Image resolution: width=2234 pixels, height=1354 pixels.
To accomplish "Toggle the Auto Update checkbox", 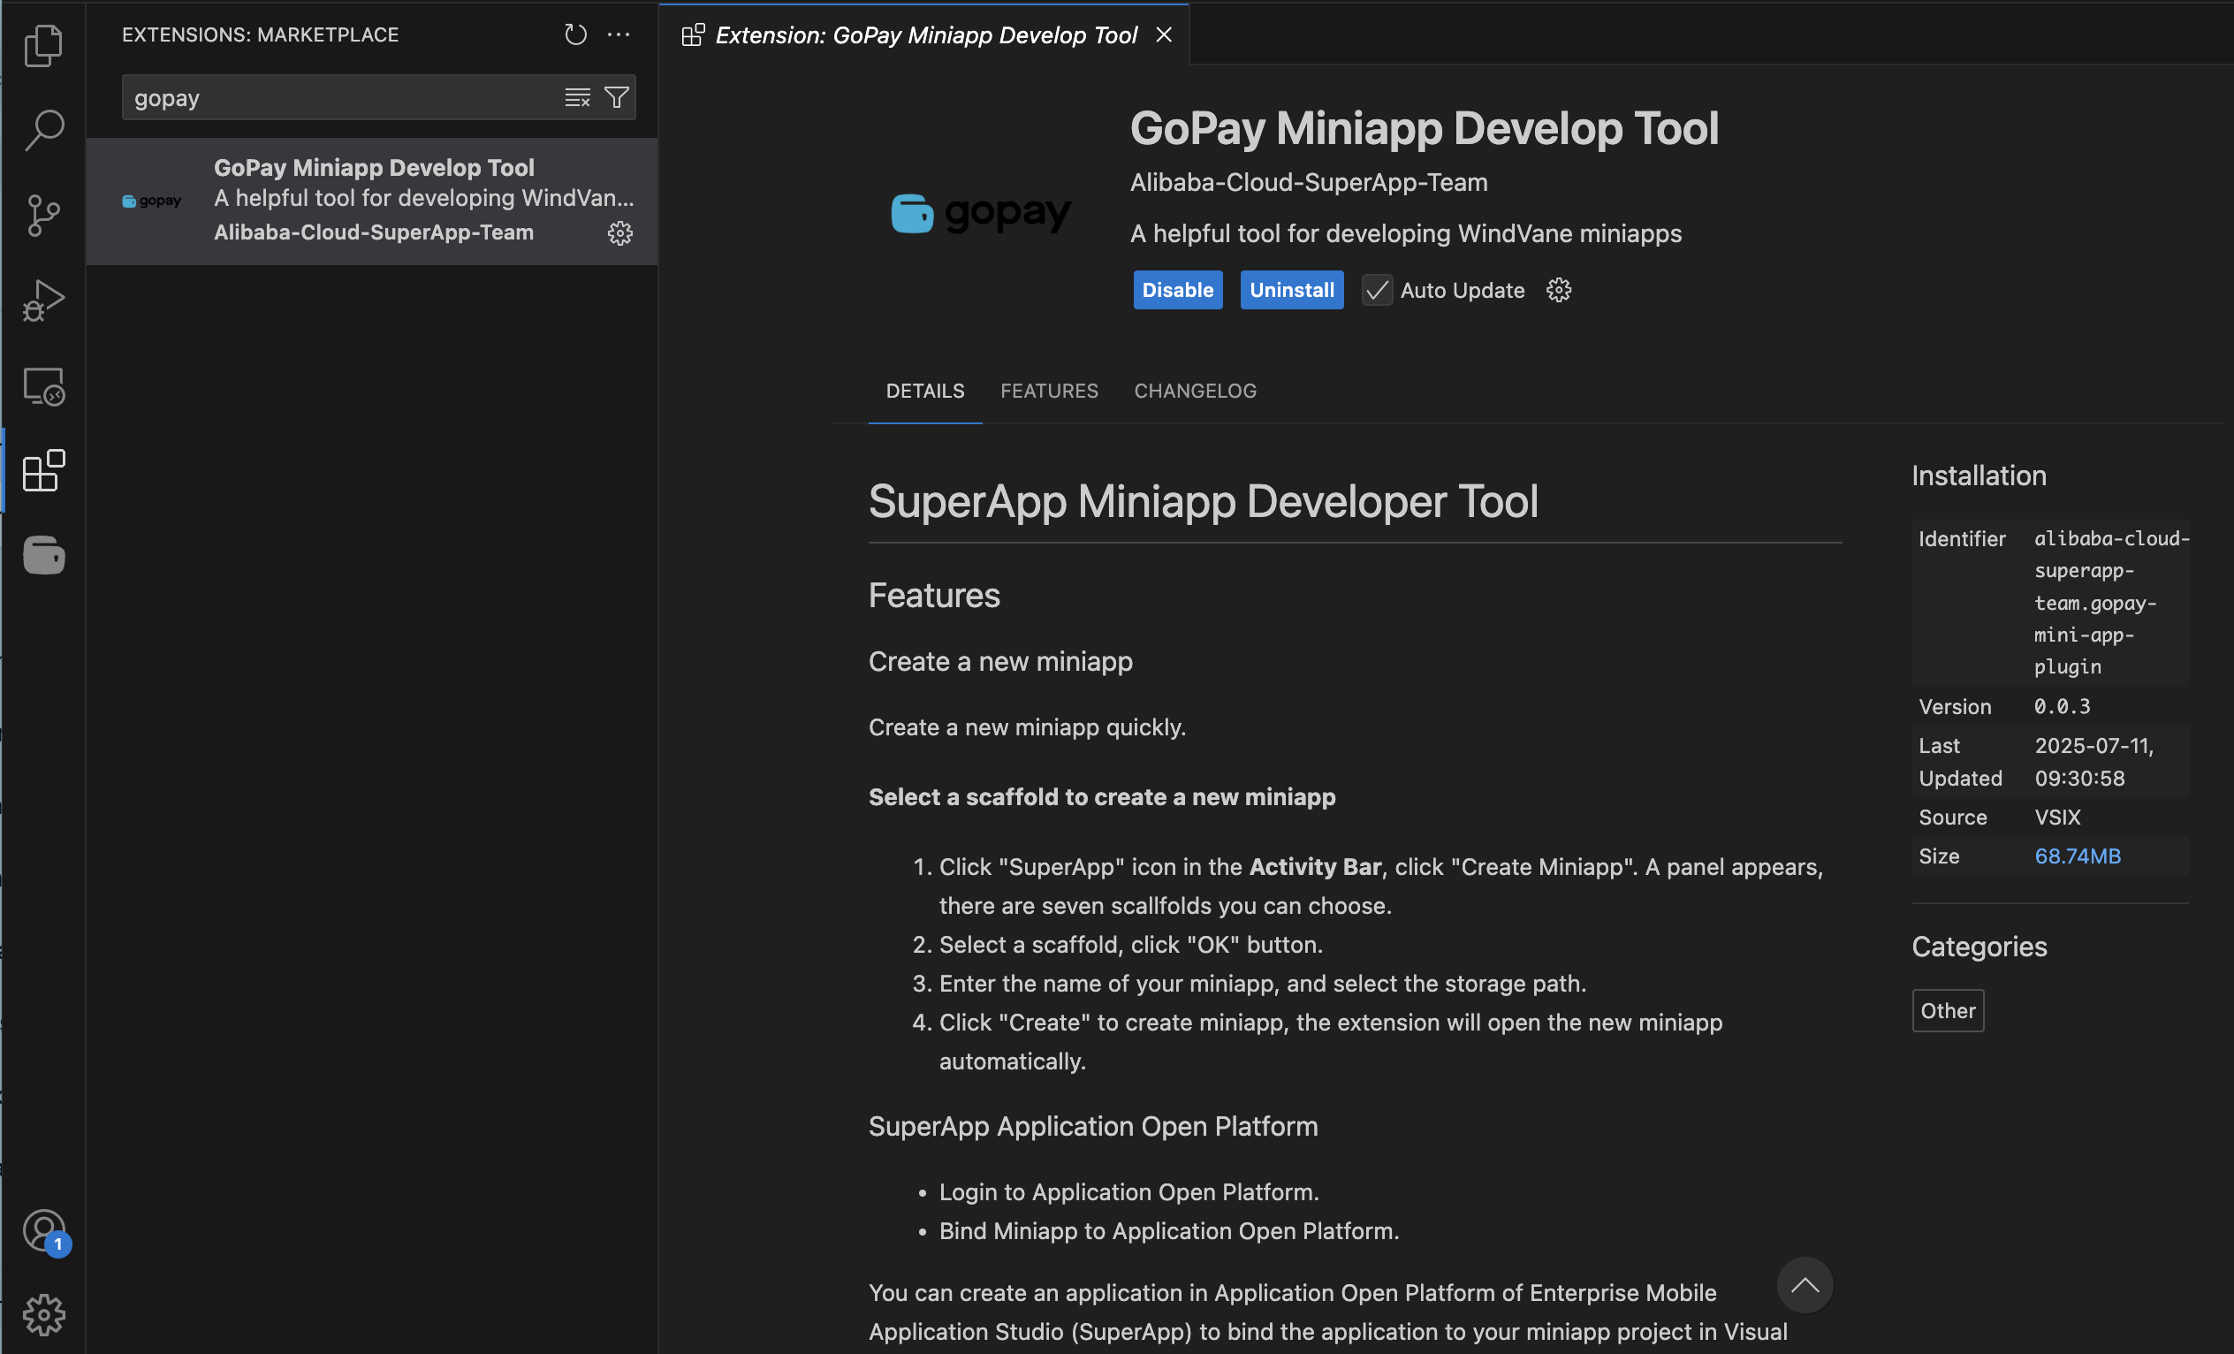I will click(1377, 290).
